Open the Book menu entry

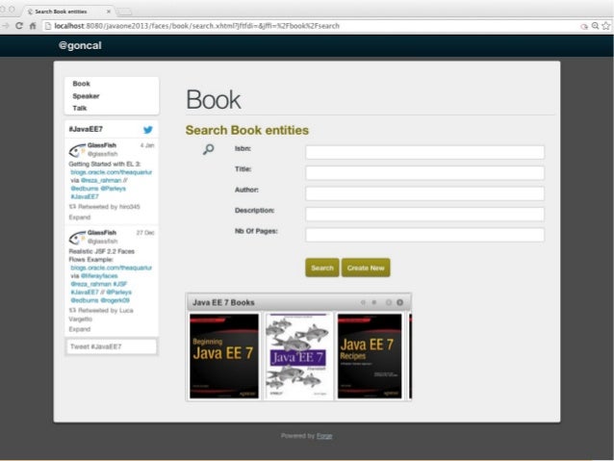tap(81, 84)
